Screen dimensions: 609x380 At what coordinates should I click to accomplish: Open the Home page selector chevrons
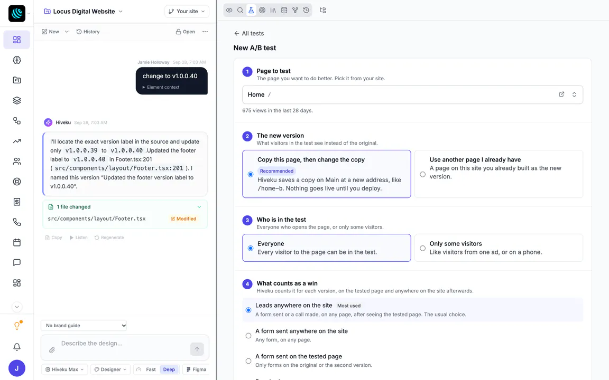(x=574, y=94)
